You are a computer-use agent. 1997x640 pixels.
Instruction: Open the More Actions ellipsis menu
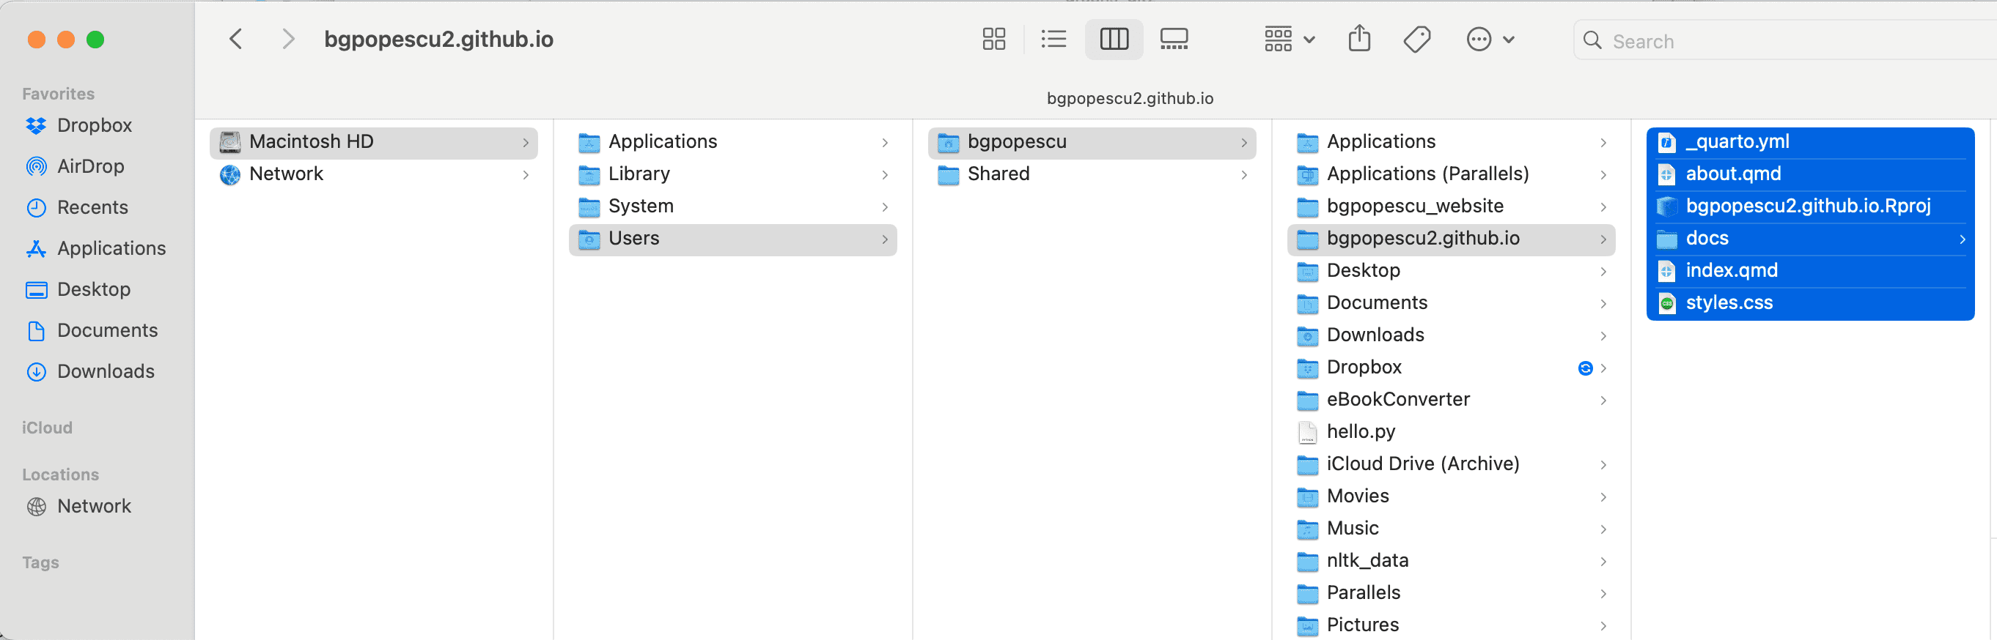point(1489,40)
